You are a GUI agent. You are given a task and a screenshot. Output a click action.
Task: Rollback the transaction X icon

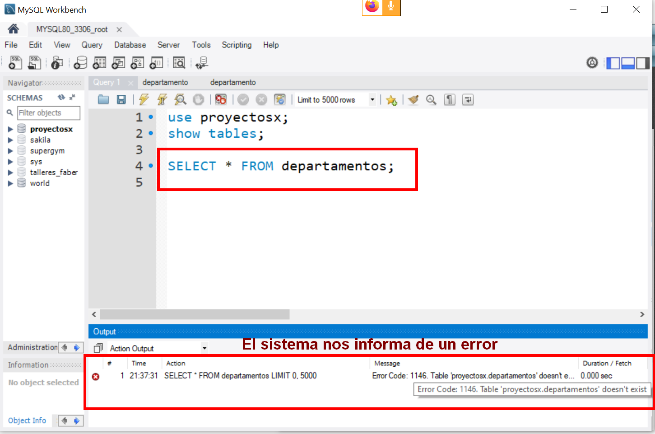pos(261,100)
